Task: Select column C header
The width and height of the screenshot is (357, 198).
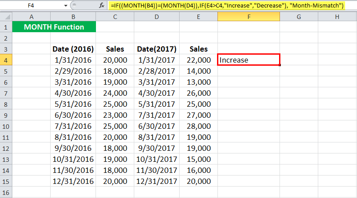Action: point(115,17)
